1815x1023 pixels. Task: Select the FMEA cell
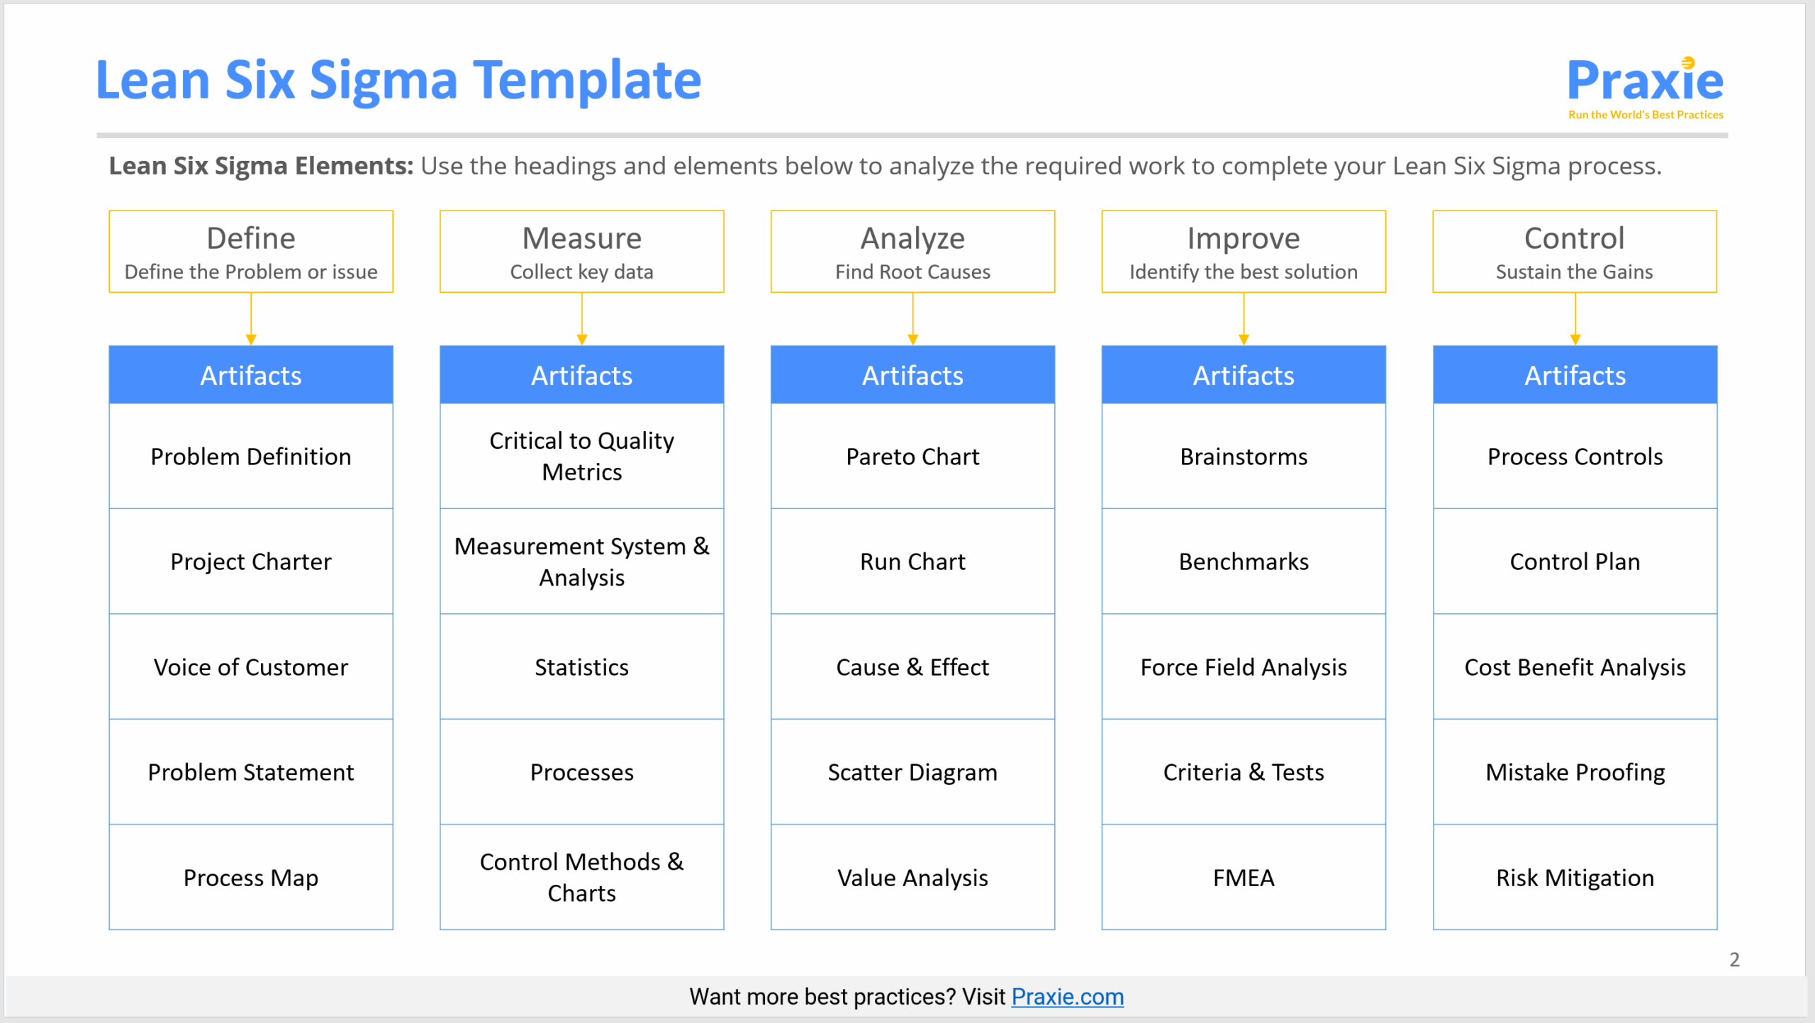[x=1243, y=878]
